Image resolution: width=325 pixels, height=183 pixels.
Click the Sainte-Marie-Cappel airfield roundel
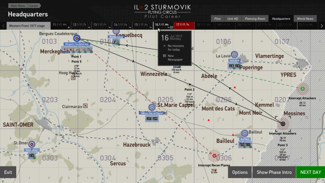coord(152,107)
